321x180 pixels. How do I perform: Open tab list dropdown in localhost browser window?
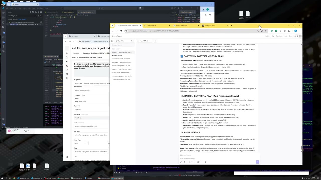tap(66, 36)
